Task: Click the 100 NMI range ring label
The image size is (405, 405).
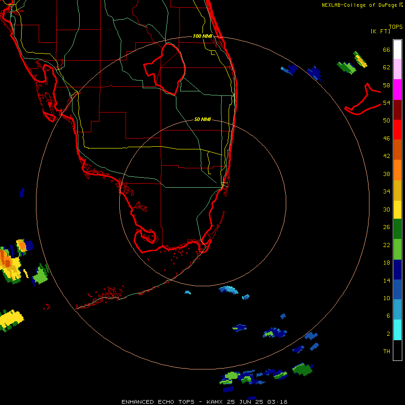Action: pos(202,36)
